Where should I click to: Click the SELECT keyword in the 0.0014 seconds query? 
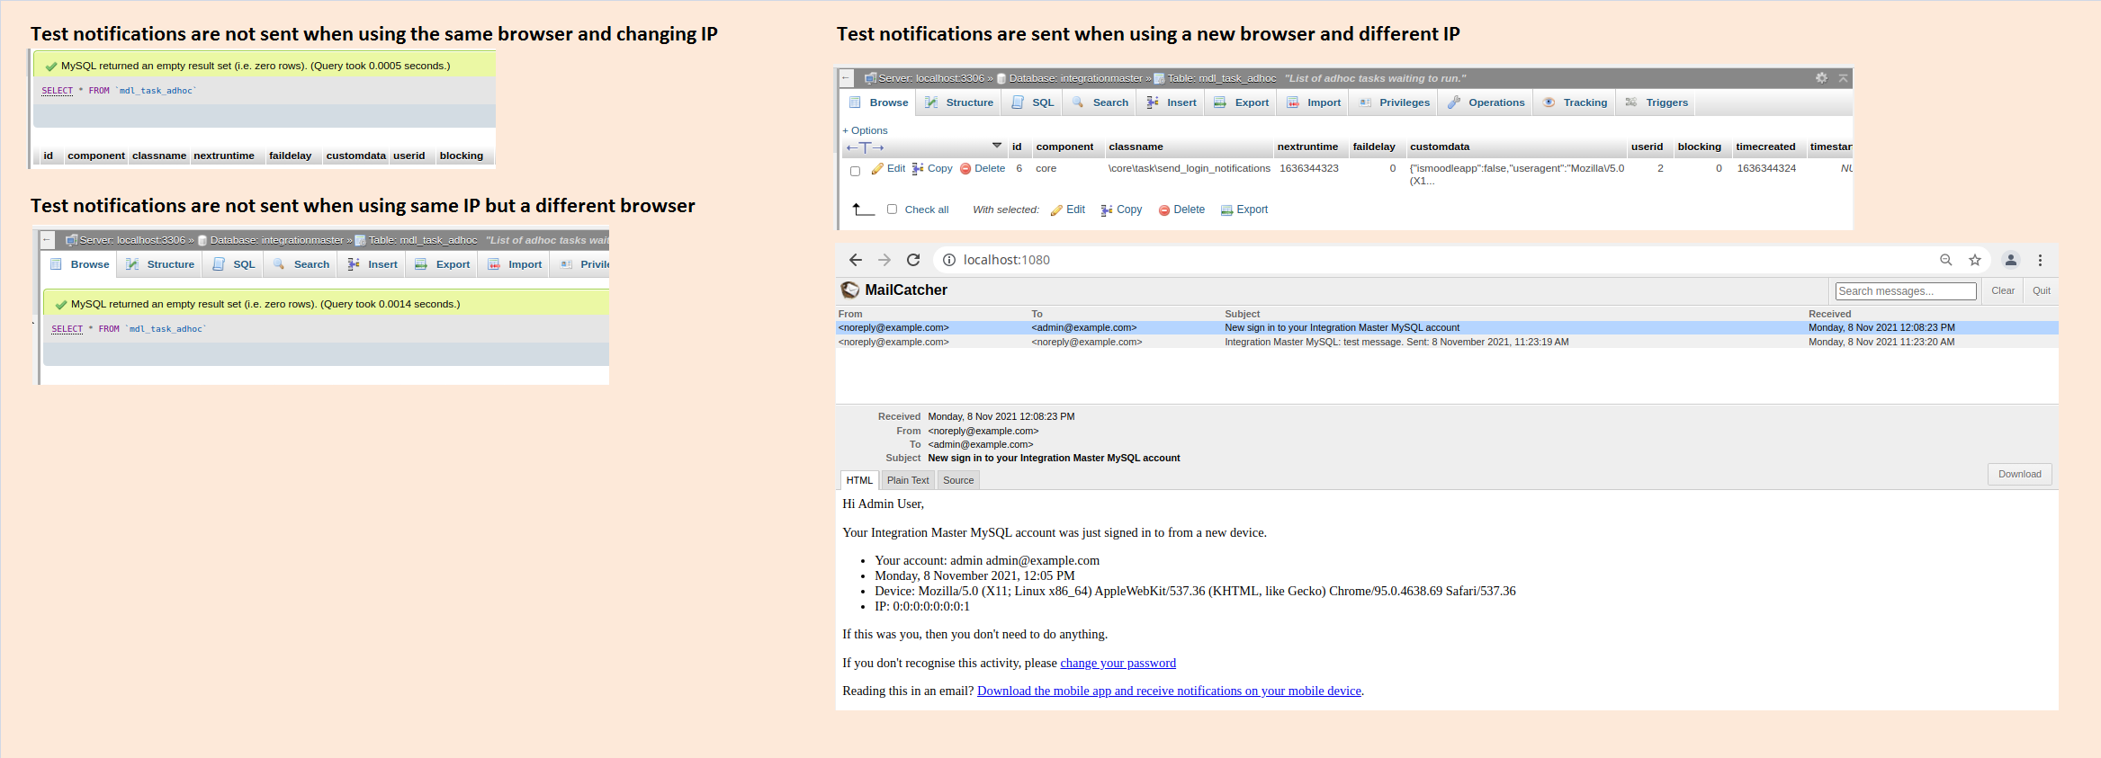tap(67, 329)
